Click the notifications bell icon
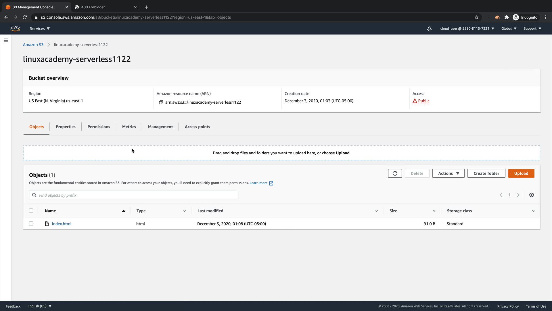Screen dimensions: 552x311 pos(429,29)
